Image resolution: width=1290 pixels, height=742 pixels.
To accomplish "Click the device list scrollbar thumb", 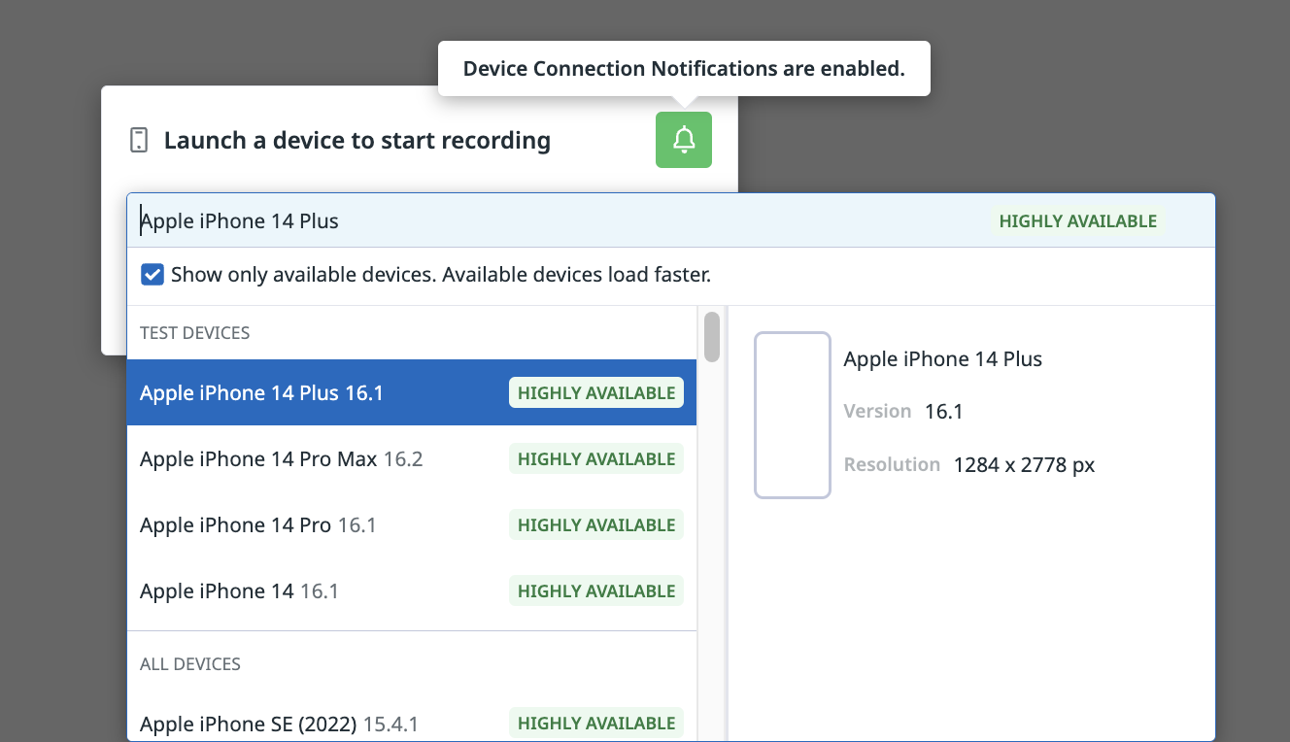I will 712,336.
